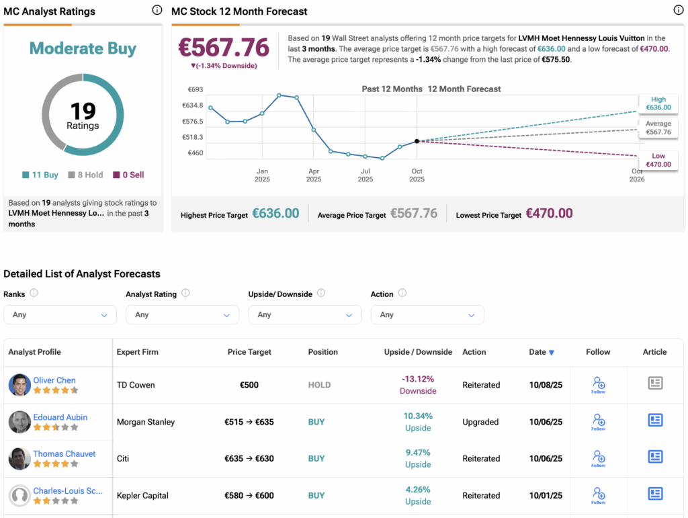Viewport: 688px width, 518px height.
Task: Follow analyst Edouard Aubin
Action: point(598,422)
